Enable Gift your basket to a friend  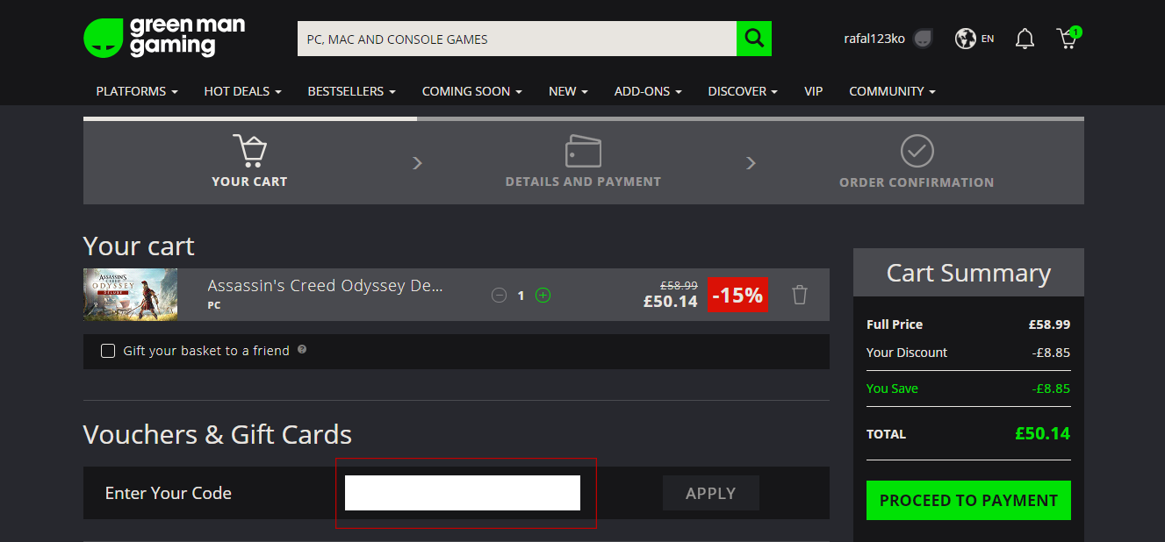coord(108,351)
